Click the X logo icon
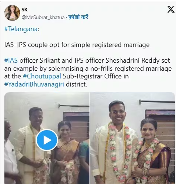This screenshot has width=176, height=184. [171, 9]
